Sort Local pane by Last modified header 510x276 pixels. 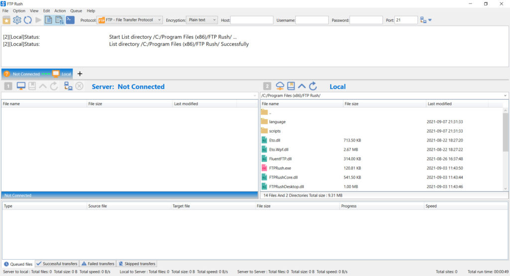pos(457,104)
